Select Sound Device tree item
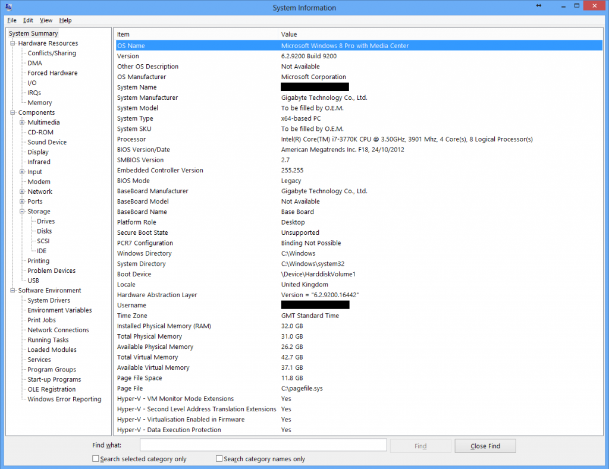Image resolution: width=609 pixels, height=469 pixels. tap(47, 142)
